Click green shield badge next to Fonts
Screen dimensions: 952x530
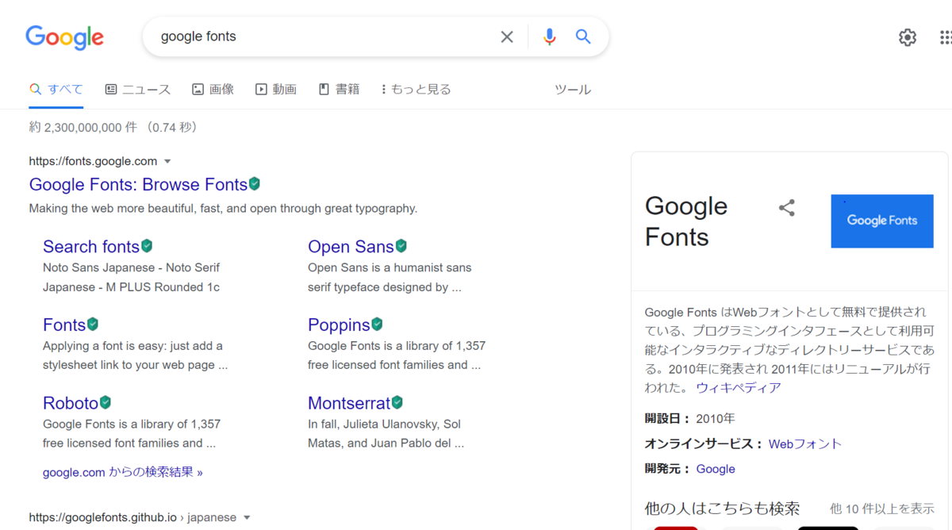(x=93, y=325)
